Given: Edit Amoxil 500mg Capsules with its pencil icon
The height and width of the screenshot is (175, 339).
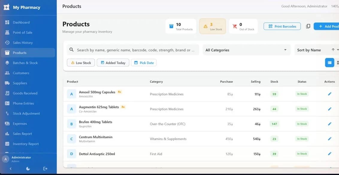Looking at the screenshot, I should coord(329,94).
